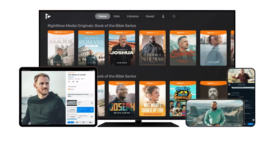The height and width of the screenshot is (155, 276).
Task: Tap blue button at portrait phone bottom
Action: pyautogui.click(x=250, y=124)
